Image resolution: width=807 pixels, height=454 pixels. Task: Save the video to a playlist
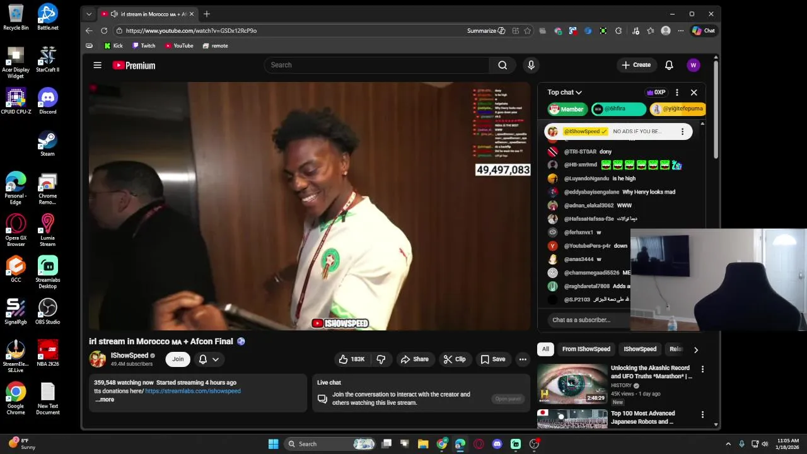click(493, 359)
